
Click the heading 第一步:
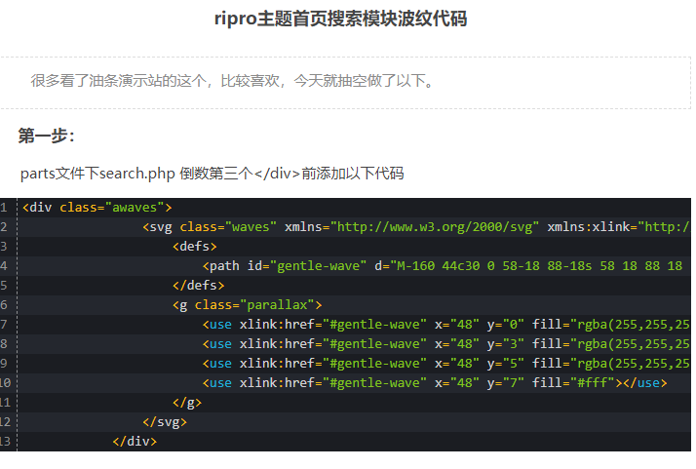click(x=46, y=136)
